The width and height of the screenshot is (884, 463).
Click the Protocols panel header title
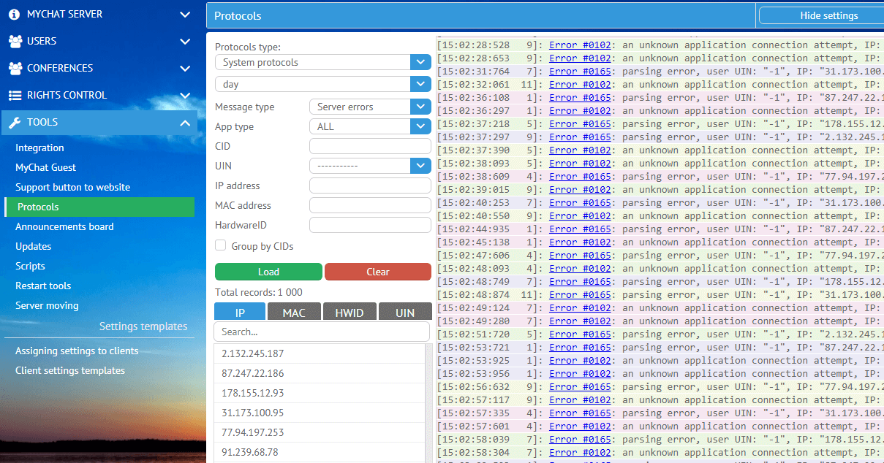coord(238,15)
